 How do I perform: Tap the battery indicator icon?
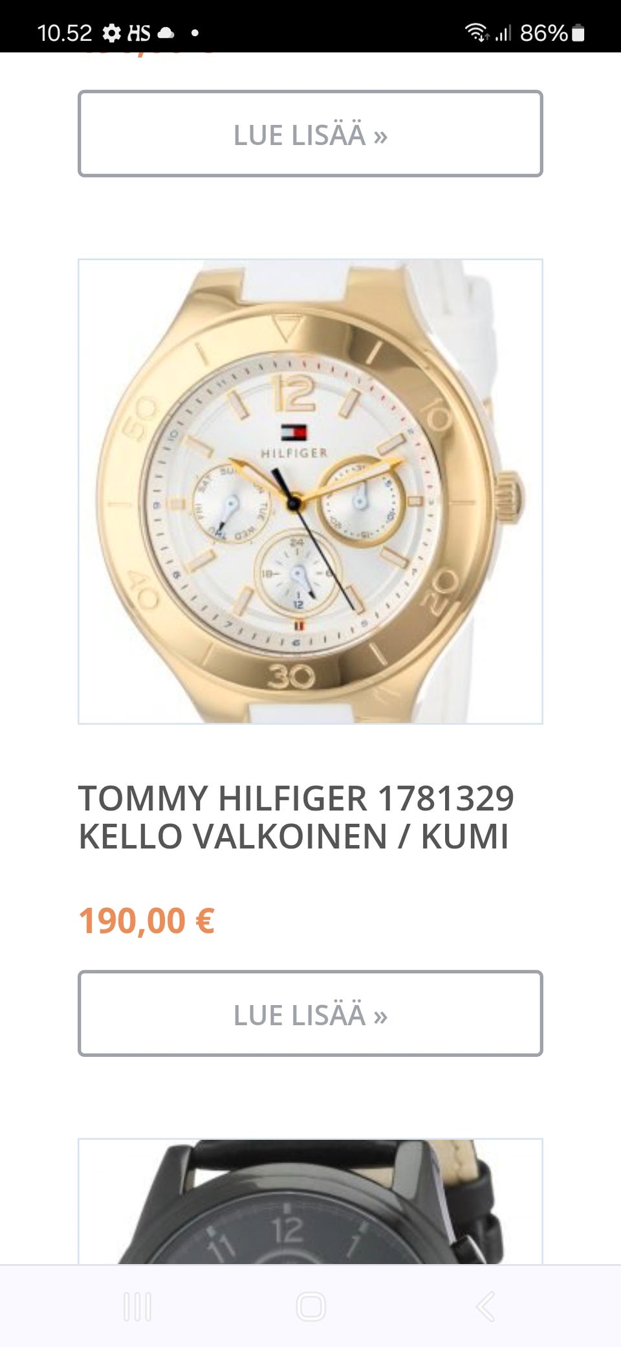(578, 32)
